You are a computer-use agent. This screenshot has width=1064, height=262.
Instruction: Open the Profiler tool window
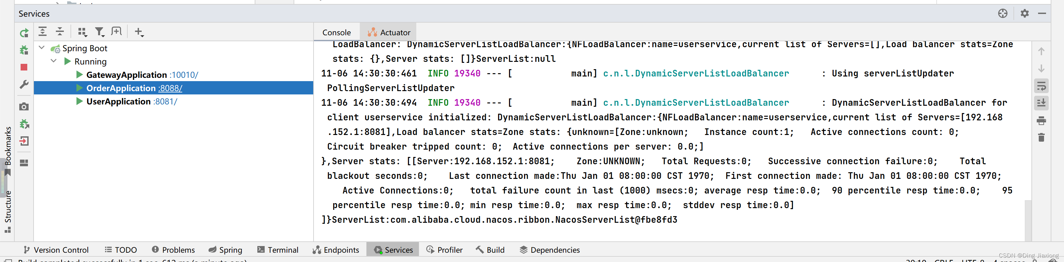click(445, 250)
